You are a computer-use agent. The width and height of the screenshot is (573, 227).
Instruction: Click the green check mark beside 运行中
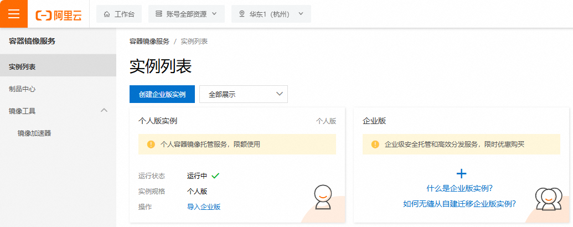215,176
